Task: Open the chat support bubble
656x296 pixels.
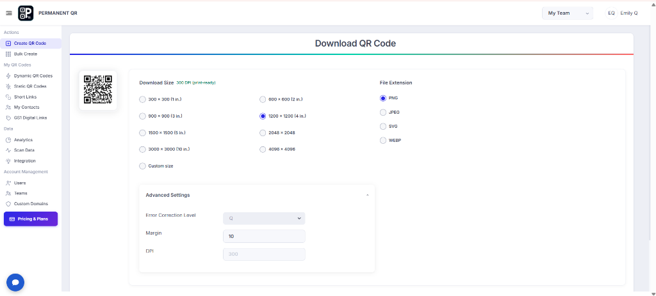Action: click(15, 283)
